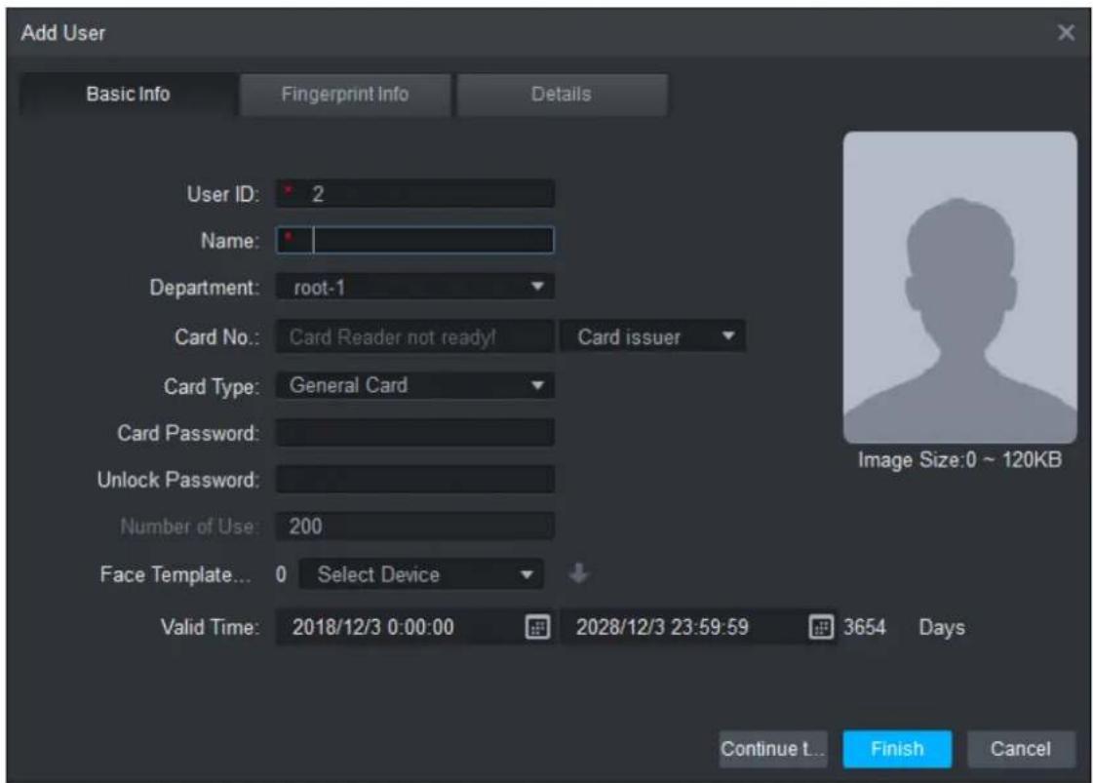The width and height of the screenshot is (1093, 783).
Task: Expand the Card issuer dropdown
Action: pyautogui.click(x=652, y=336)
